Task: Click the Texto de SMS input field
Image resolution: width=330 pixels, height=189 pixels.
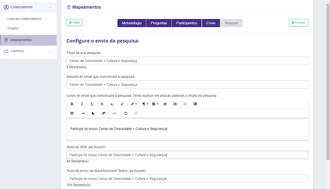Action: (187, 155)
